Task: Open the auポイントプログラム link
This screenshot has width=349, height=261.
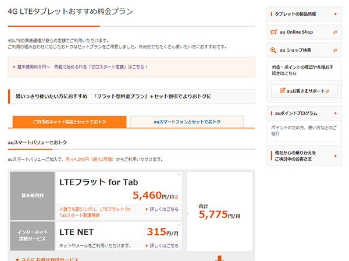Action: pyautogui.click(x=304, y=113)
